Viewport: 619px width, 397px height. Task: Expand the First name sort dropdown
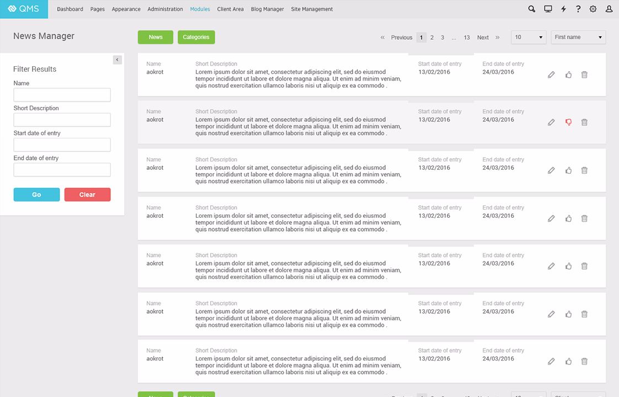(x=578, y=37)
